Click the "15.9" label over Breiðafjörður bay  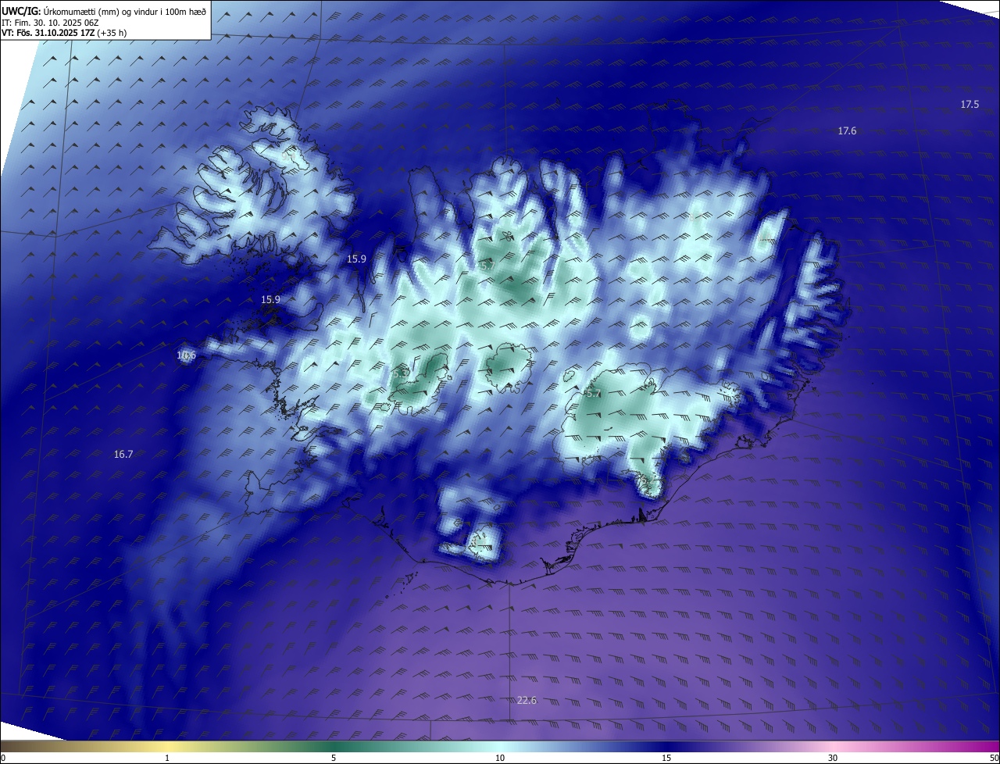[270, 299]
